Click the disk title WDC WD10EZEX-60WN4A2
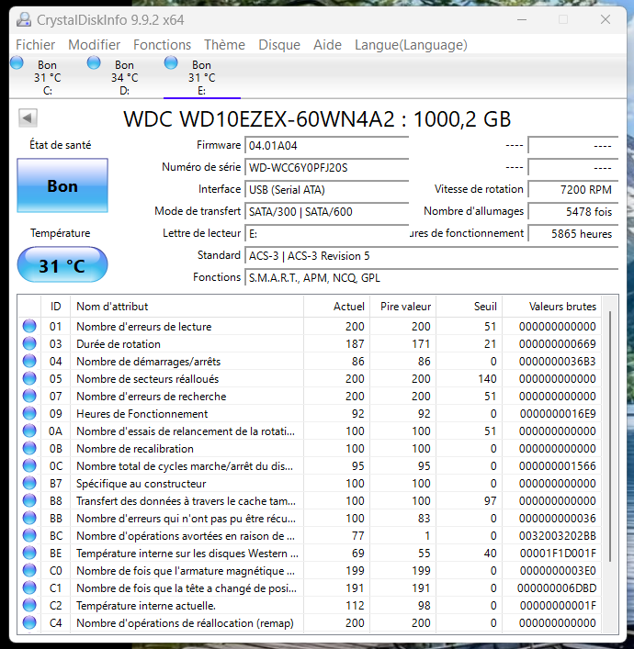Screen dimensions: 634x649 [x=259, y=118]
